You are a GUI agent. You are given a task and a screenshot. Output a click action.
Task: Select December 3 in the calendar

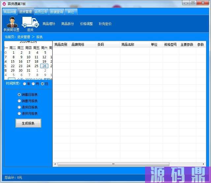(x=29, y=53)
